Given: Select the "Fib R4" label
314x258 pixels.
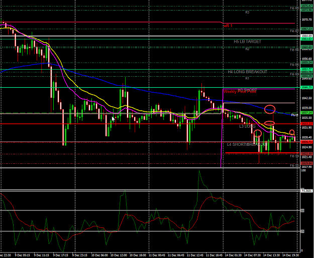Looking at the screenshot, I should (x=294, y=74).
